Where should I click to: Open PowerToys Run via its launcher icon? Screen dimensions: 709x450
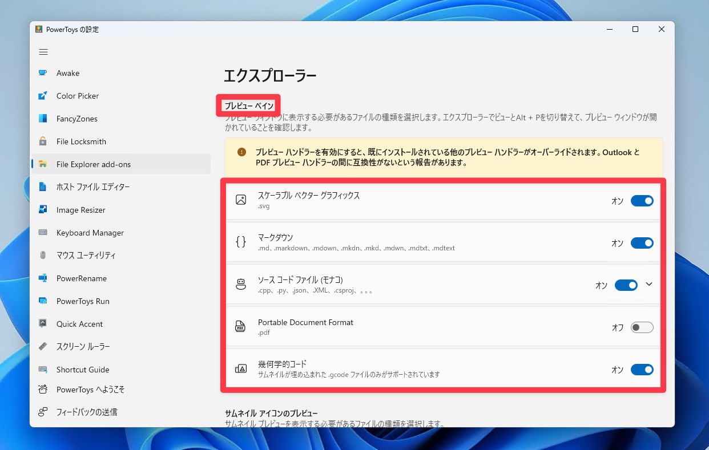(43, 301)
